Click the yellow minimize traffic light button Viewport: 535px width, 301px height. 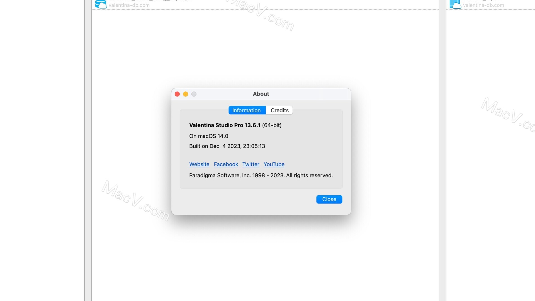(x=186, y=94)
